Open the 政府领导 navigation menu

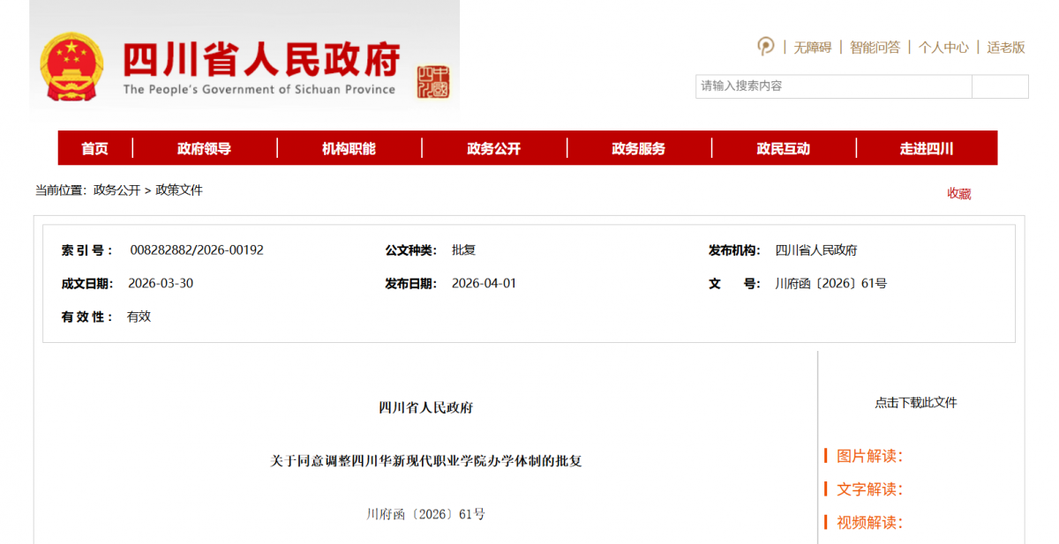point(204,148)
